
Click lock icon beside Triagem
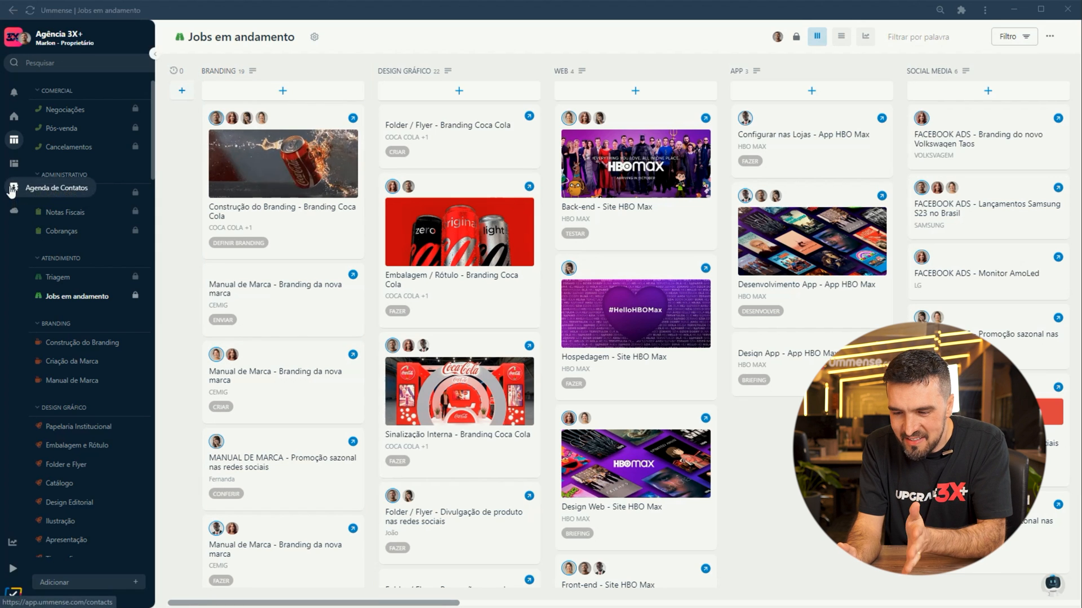pos(135,276)
